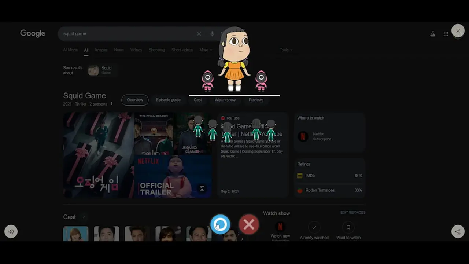Switch to News tab
Image resolution: width=469 pixels, height=264 pixels.
(119, 50)
